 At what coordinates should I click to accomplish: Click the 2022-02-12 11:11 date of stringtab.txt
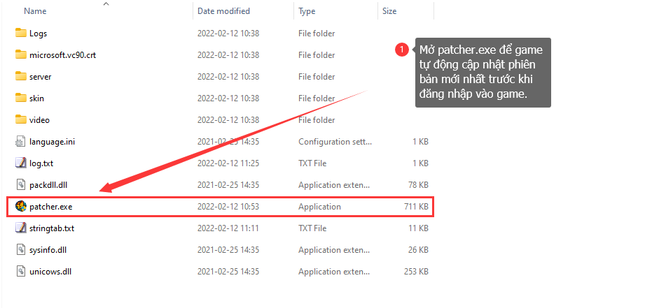(x=228, y=228)
